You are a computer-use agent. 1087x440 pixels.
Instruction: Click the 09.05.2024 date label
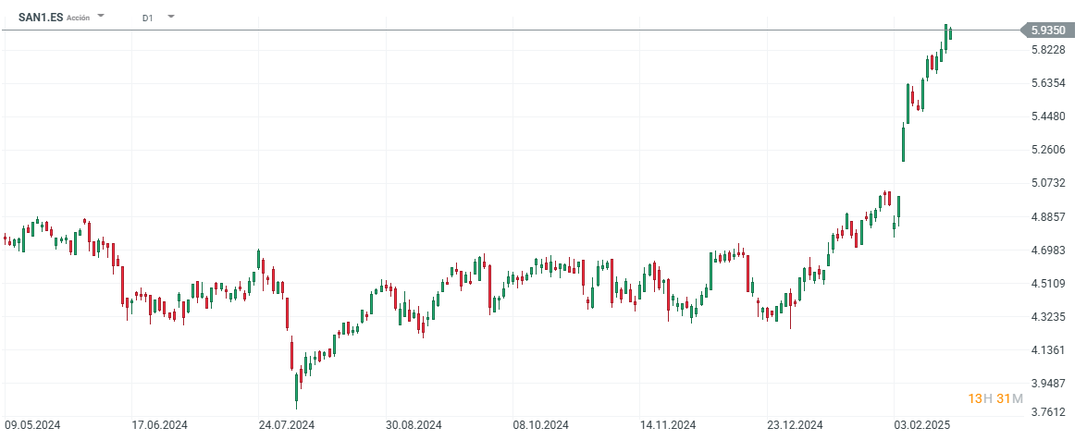[32, 425]
